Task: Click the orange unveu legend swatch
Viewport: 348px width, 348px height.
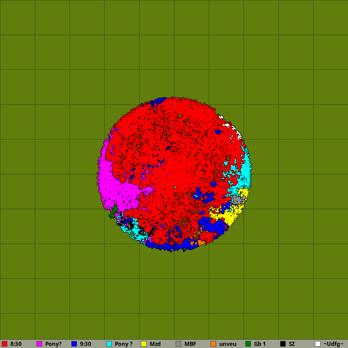Action: click(213, 344)
